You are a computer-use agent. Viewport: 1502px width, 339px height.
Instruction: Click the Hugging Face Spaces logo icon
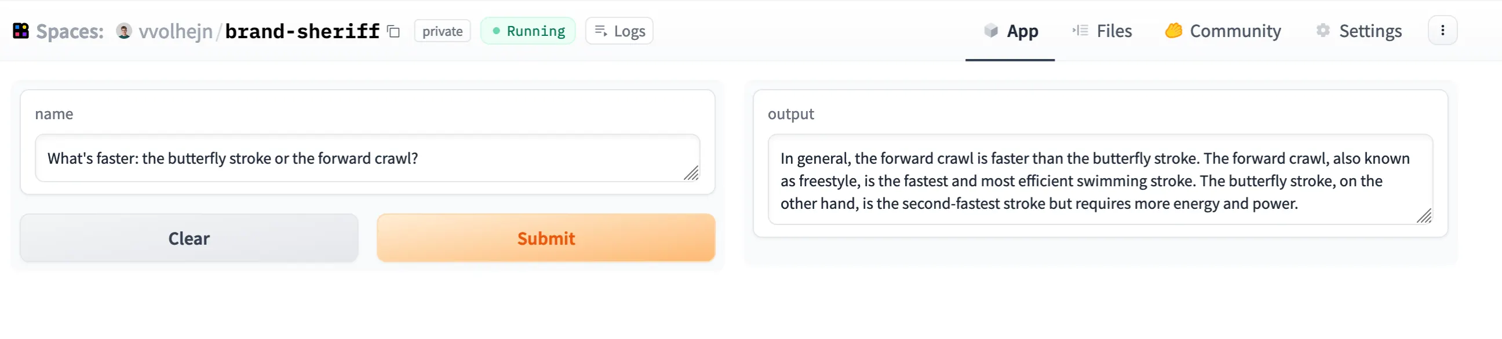(21, 31)
